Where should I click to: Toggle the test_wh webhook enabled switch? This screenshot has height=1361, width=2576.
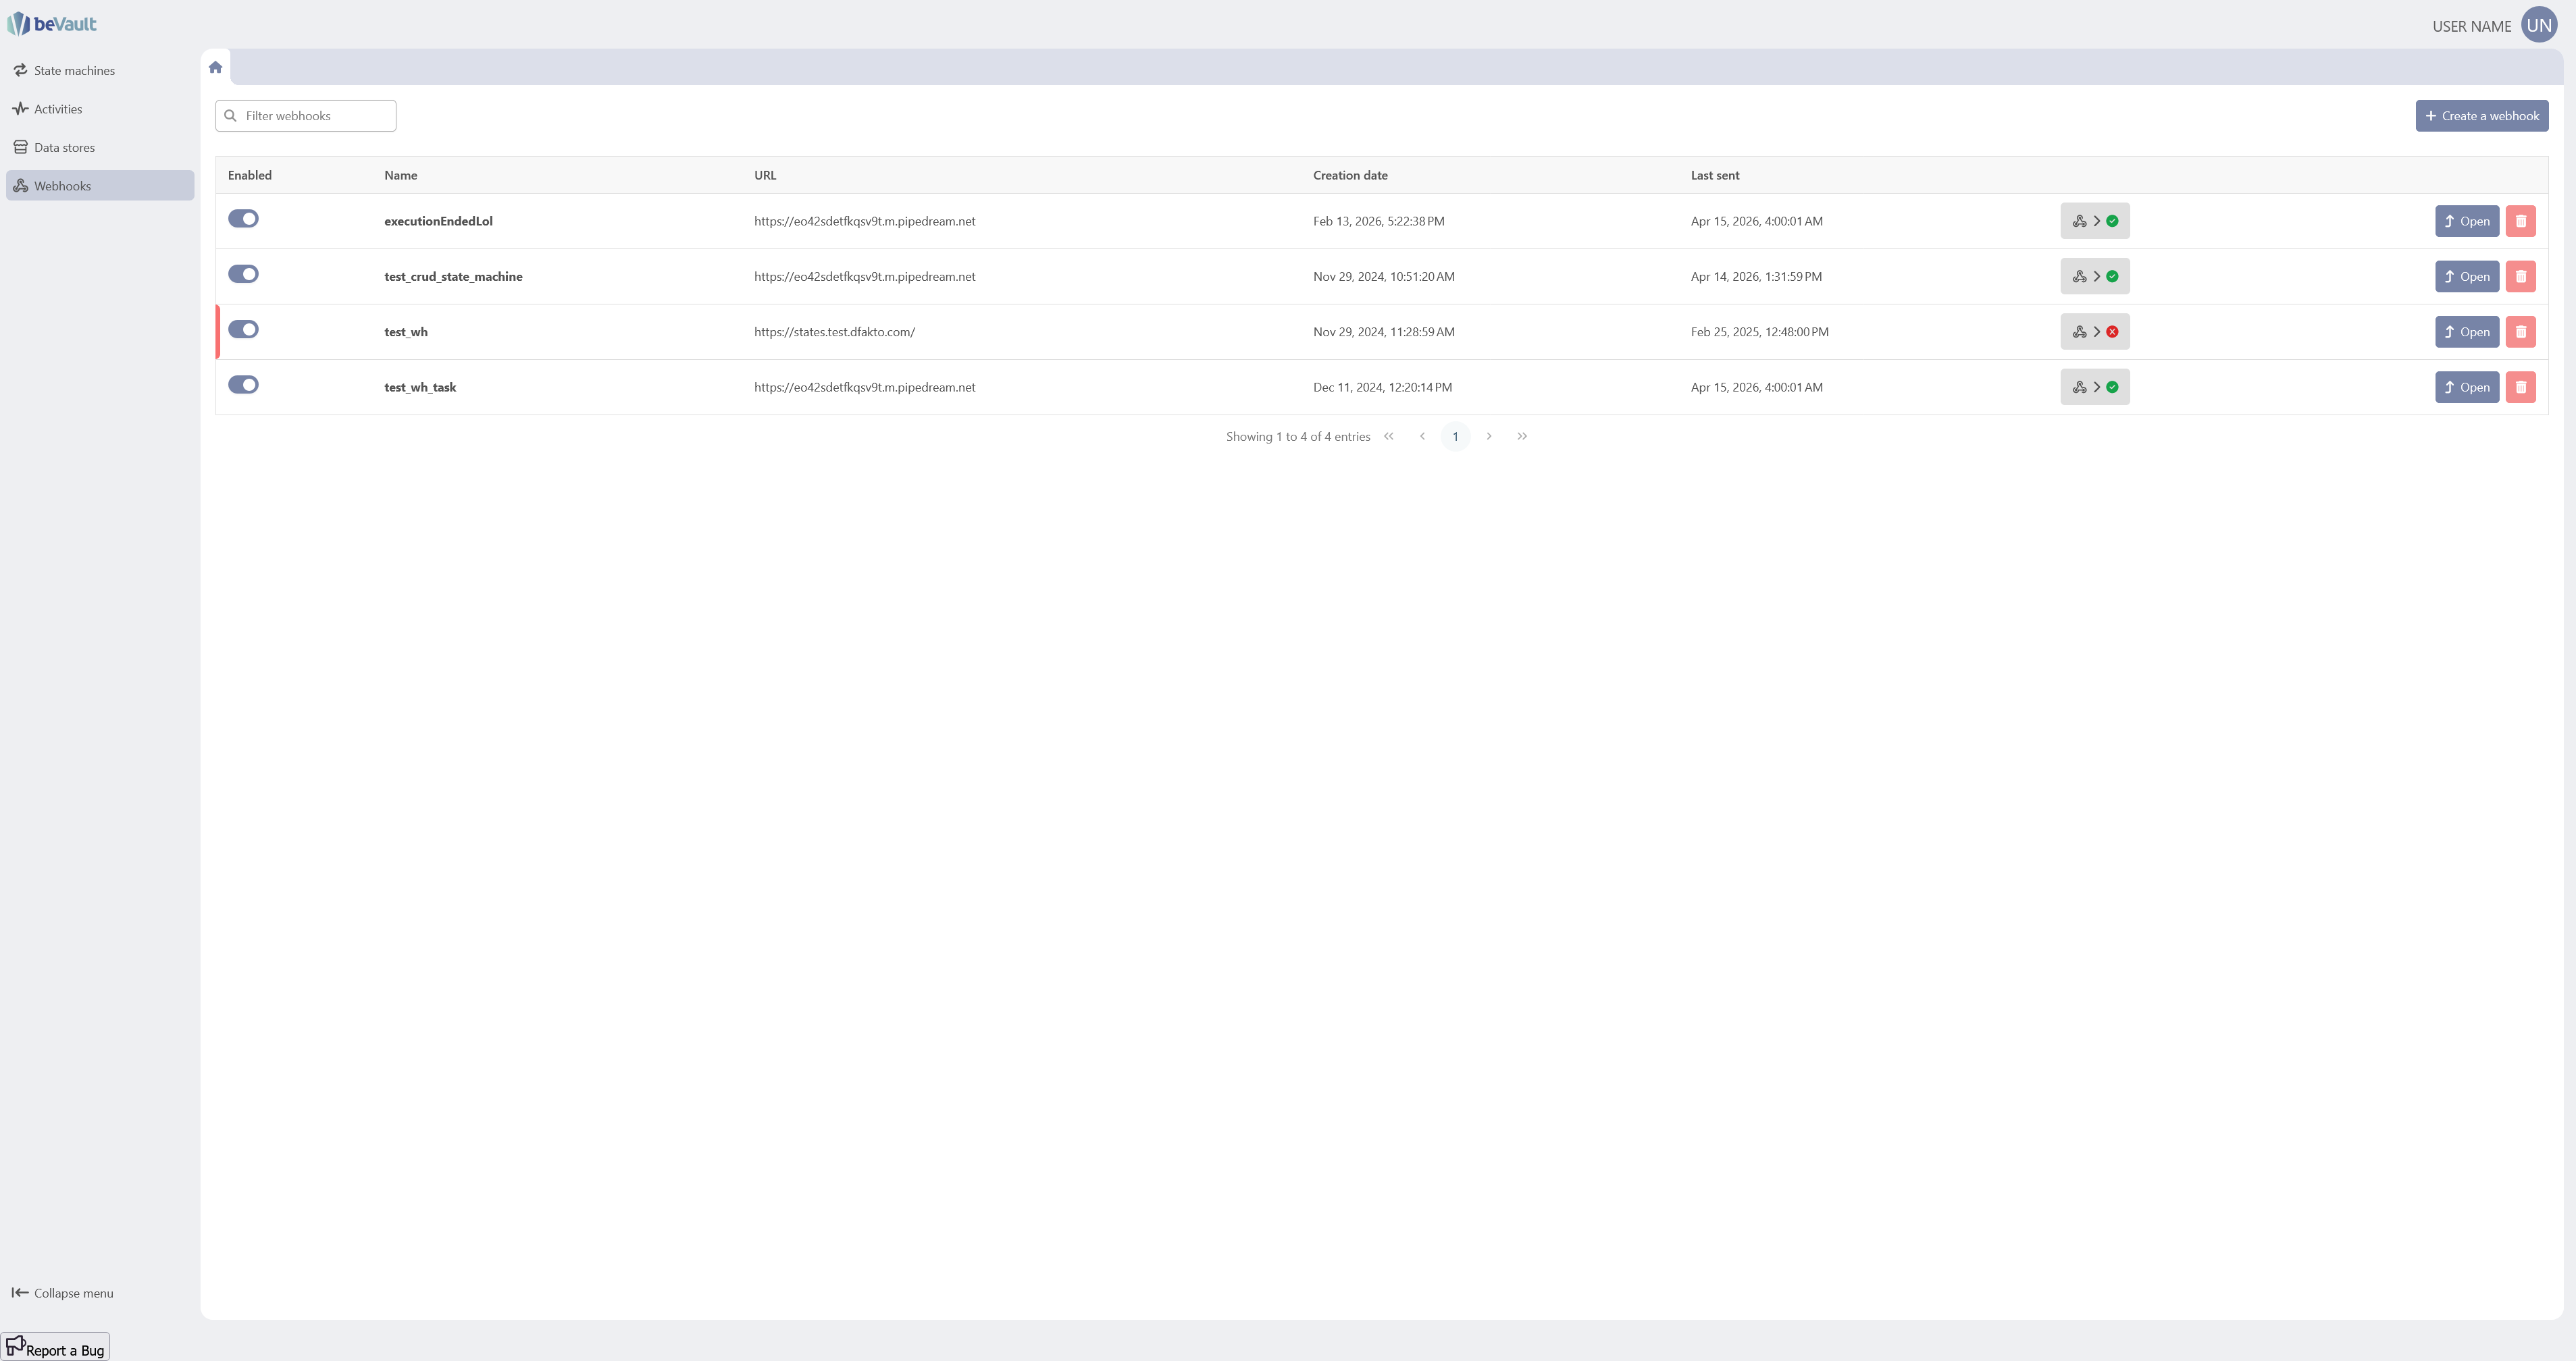click(x=243, y=329)
